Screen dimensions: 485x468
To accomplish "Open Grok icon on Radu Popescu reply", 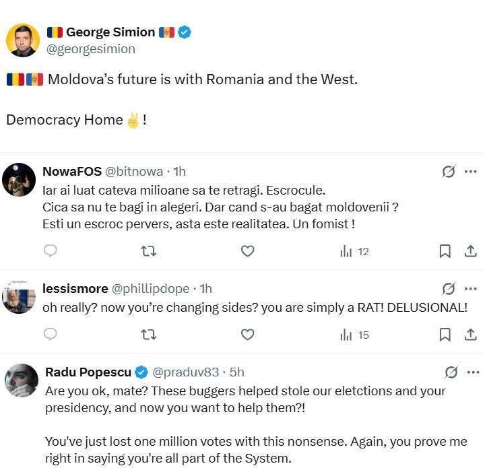I will 451,372.
